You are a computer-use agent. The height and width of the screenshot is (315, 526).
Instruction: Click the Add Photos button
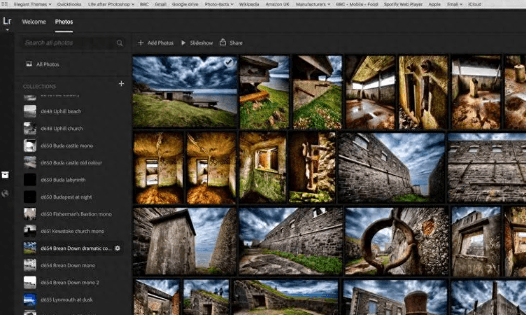click(156, 43)
